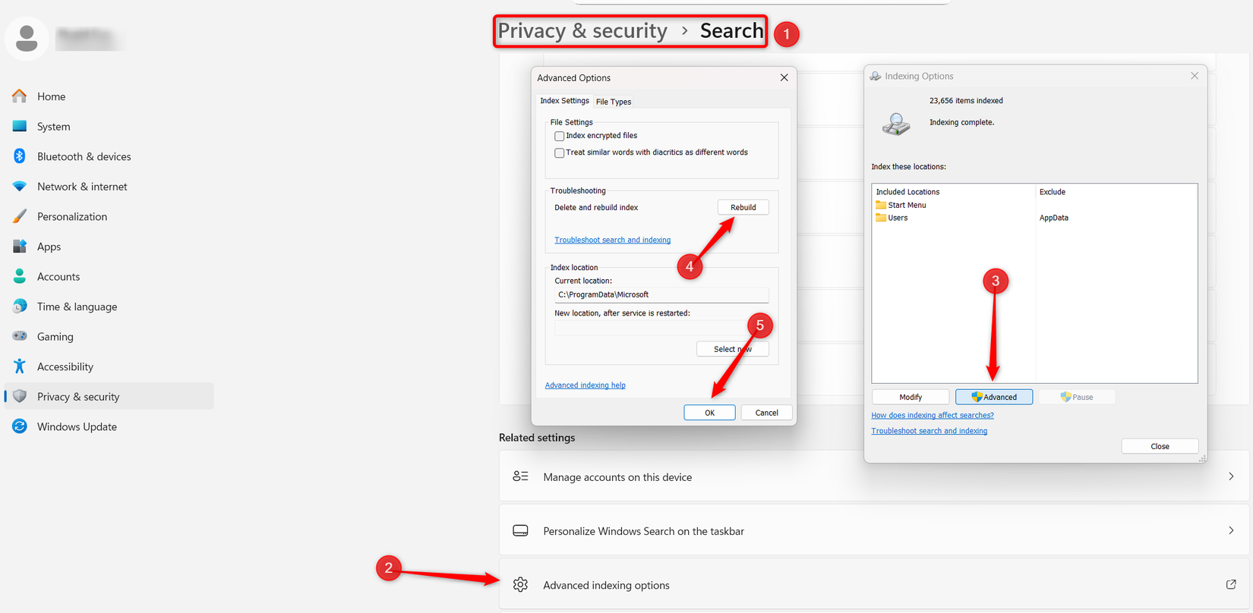Switch to the File Types tab
Screen dimensions: 1253x613
[x=614, y=101]
